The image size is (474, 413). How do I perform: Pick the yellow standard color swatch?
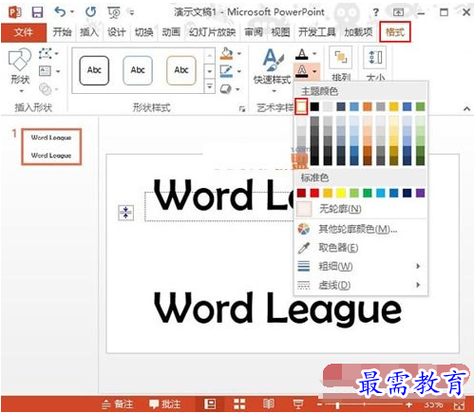tap(341, 193)
